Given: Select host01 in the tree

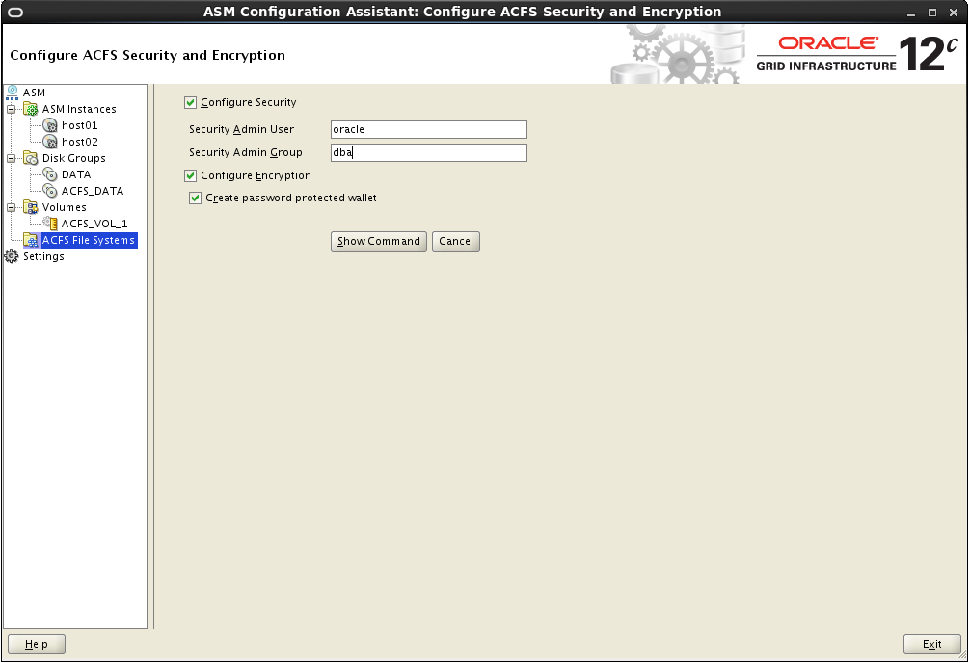Looking at the screenshot, I should pyautogui.click(x=80, y=125).
